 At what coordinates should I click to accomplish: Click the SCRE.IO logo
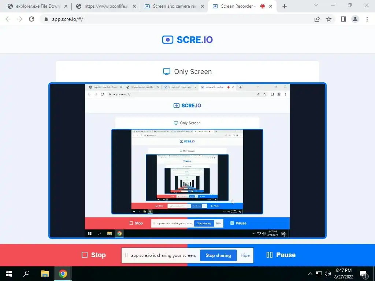pyautogui.click(x=187, y=40)
